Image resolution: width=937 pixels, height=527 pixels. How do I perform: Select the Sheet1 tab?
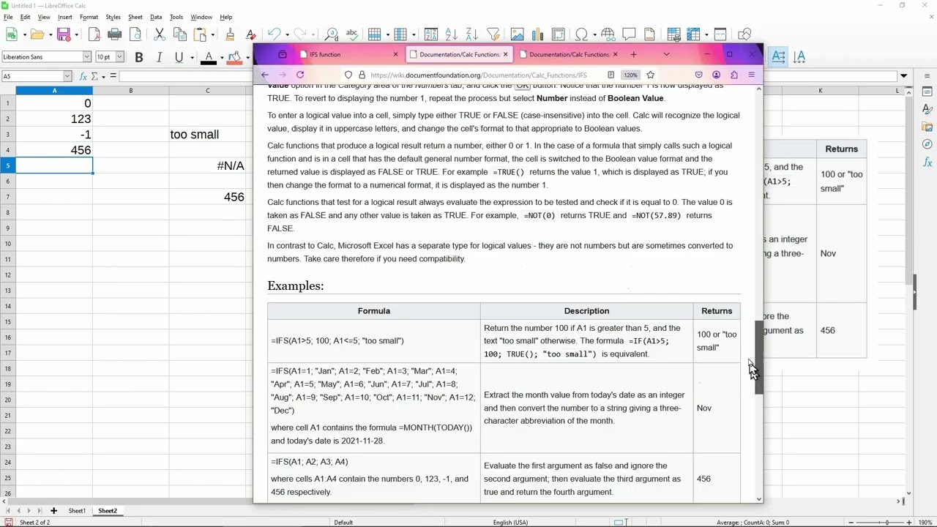tap(77, 511)
